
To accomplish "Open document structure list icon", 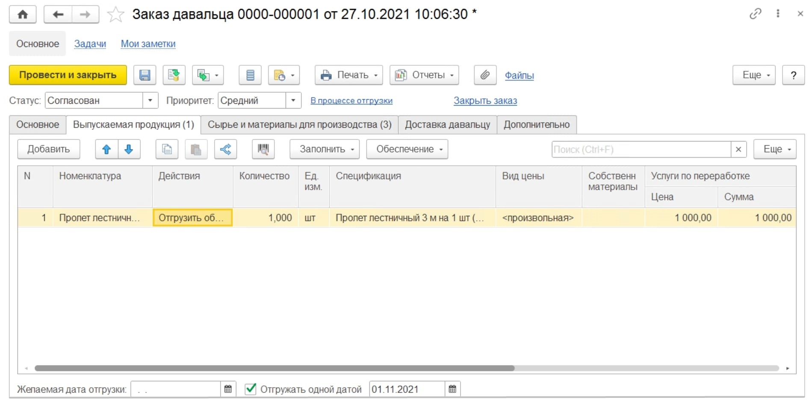I will pyautogui.click(x=250, y=75).
